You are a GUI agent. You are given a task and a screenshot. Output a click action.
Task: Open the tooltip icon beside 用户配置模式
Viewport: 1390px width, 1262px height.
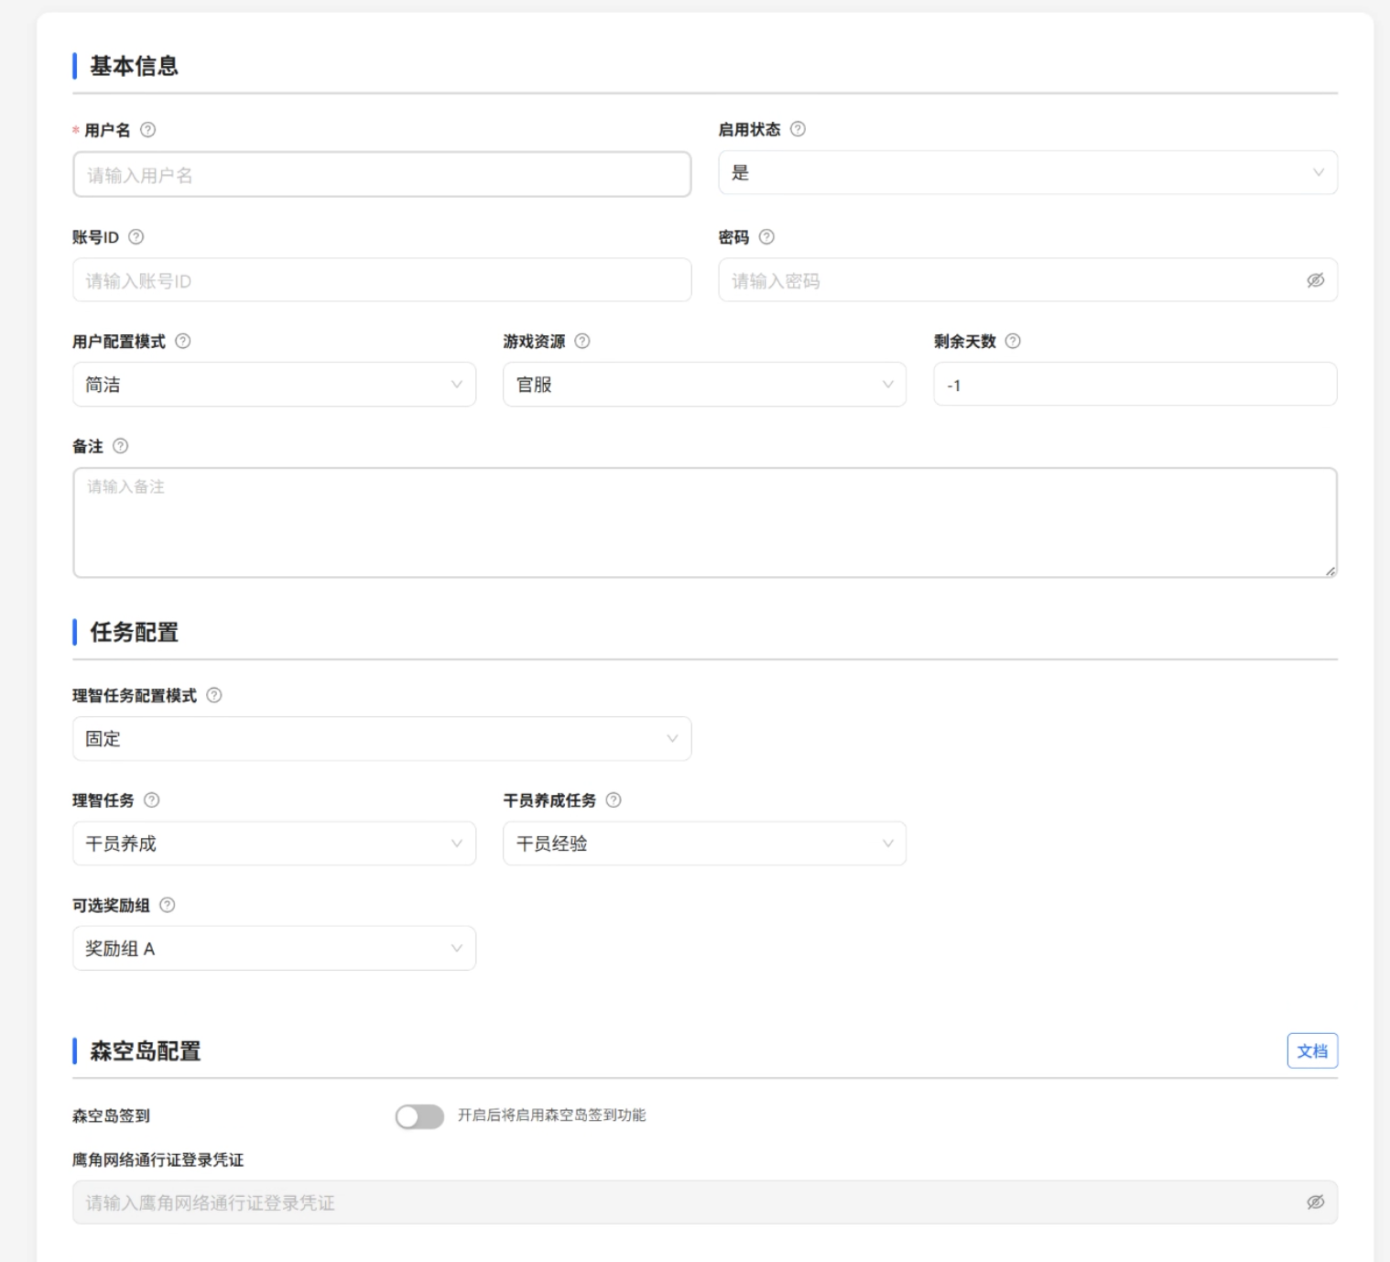coord(181,343)
